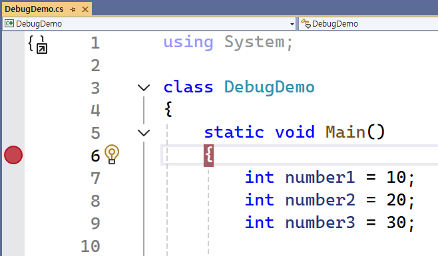
Task: Click the class icon next to DebugDemo type
Action: point(306,24)
